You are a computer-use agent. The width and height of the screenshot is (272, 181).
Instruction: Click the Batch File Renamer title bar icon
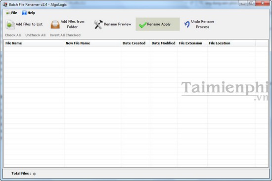point(5,4)
